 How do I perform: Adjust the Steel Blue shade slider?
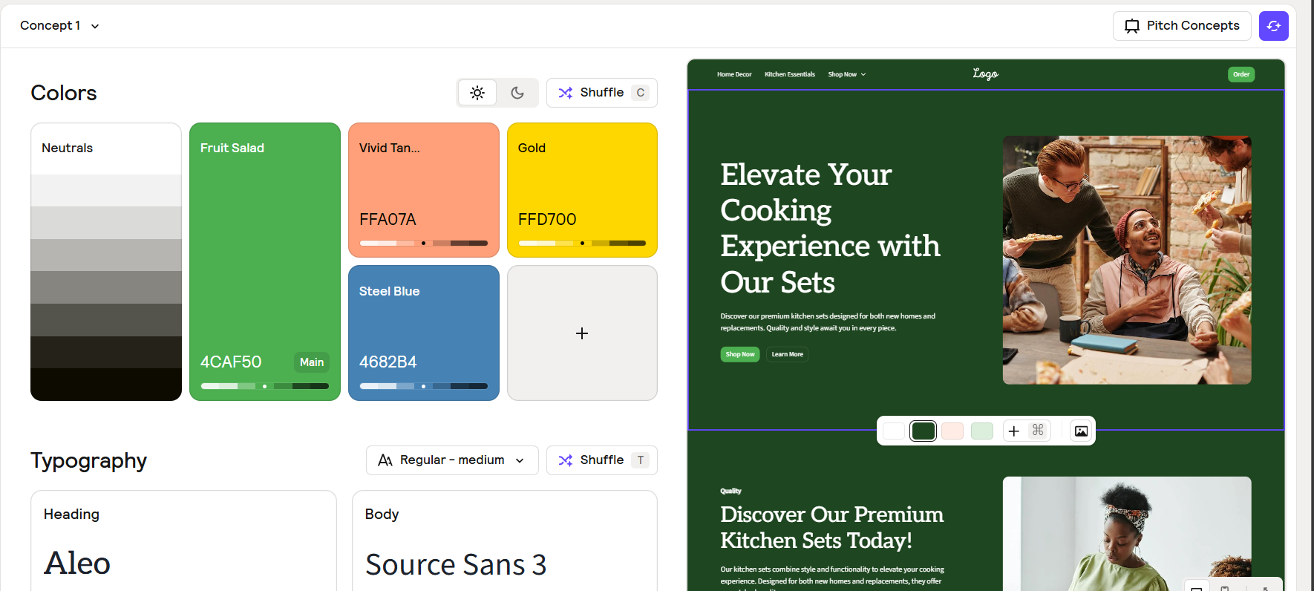click(424, 386)
